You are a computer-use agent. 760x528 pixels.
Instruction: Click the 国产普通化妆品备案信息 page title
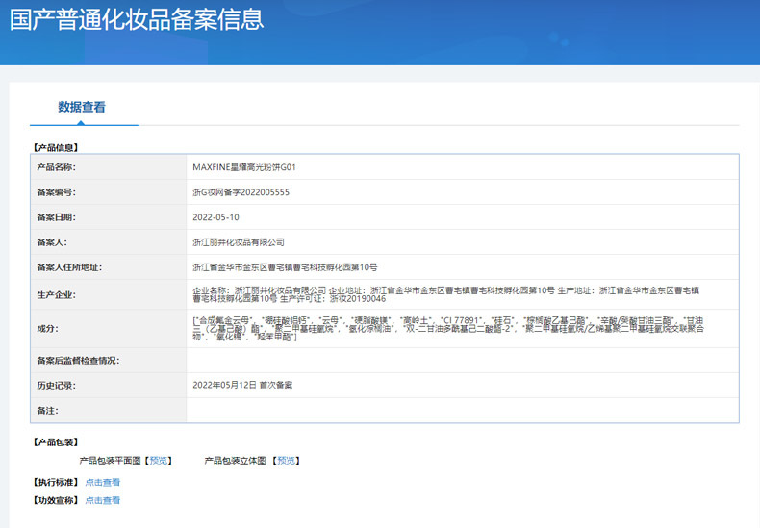click(x=137, y=19)
